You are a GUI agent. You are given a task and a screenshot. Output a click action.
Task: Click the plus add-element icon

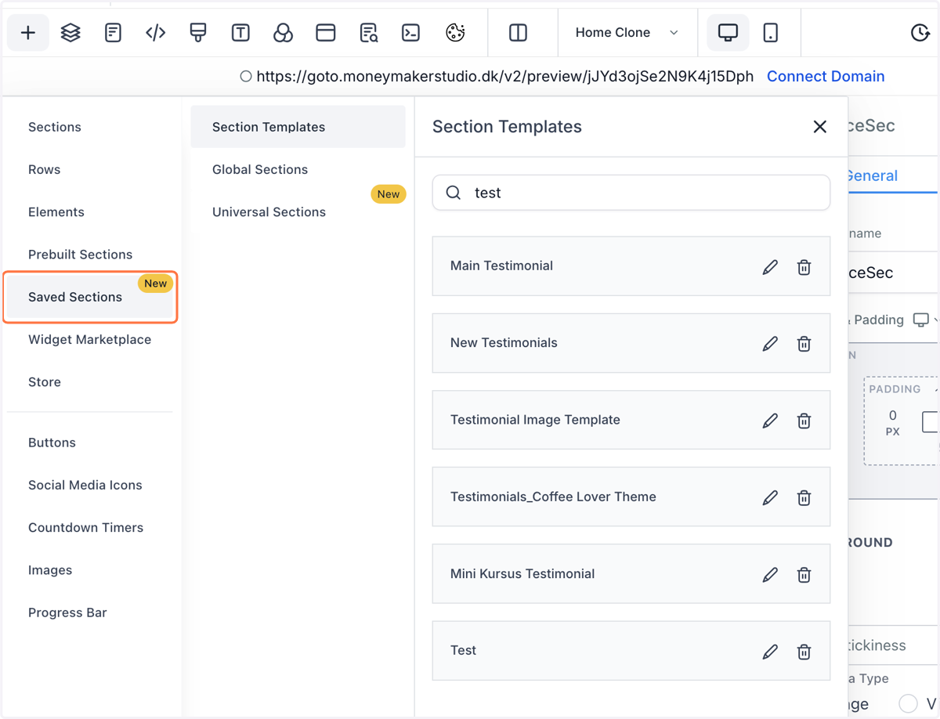tap(28, 32)
